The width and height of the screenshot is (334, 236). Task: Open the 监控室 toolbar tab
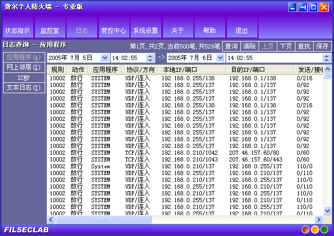[x=49, y=30]
